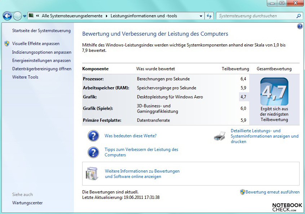Open Weitere Tools link

click(x=25, y=77)
